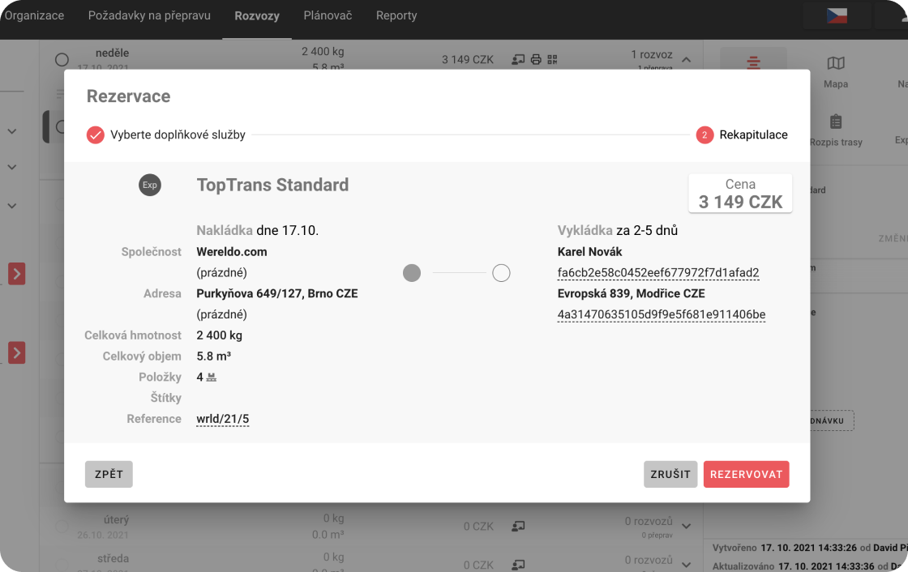This screenshot has width=908, height=572.
Task: Click the Exp badge icon
Action: tap(149, 186)
